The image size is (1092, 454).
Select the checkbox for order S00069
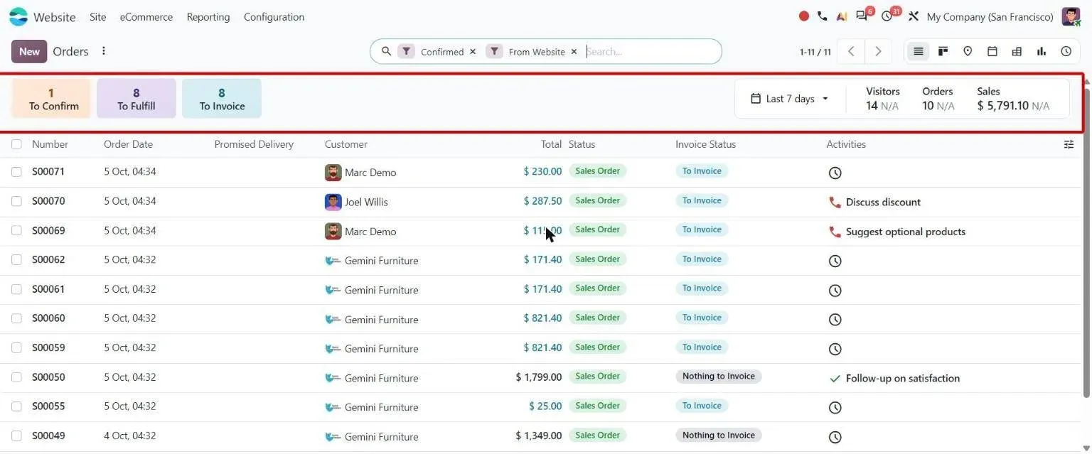coord(16,230)
